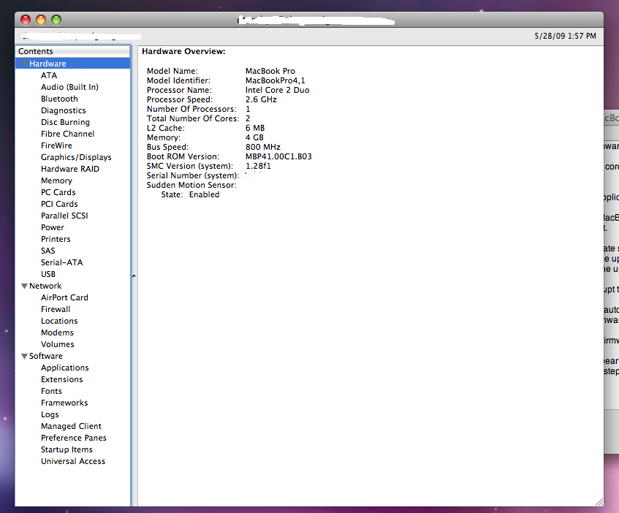
Task: Open Fonts listing
Action: [51, 391]
